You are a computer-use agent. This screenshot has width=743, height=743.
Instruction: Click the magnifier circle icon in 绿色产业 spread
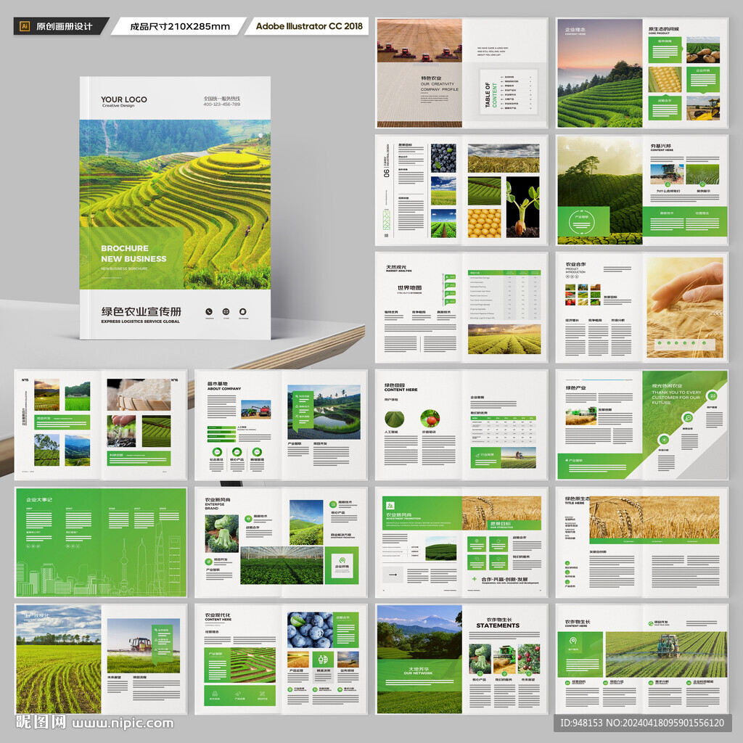[x=688, y=417]
